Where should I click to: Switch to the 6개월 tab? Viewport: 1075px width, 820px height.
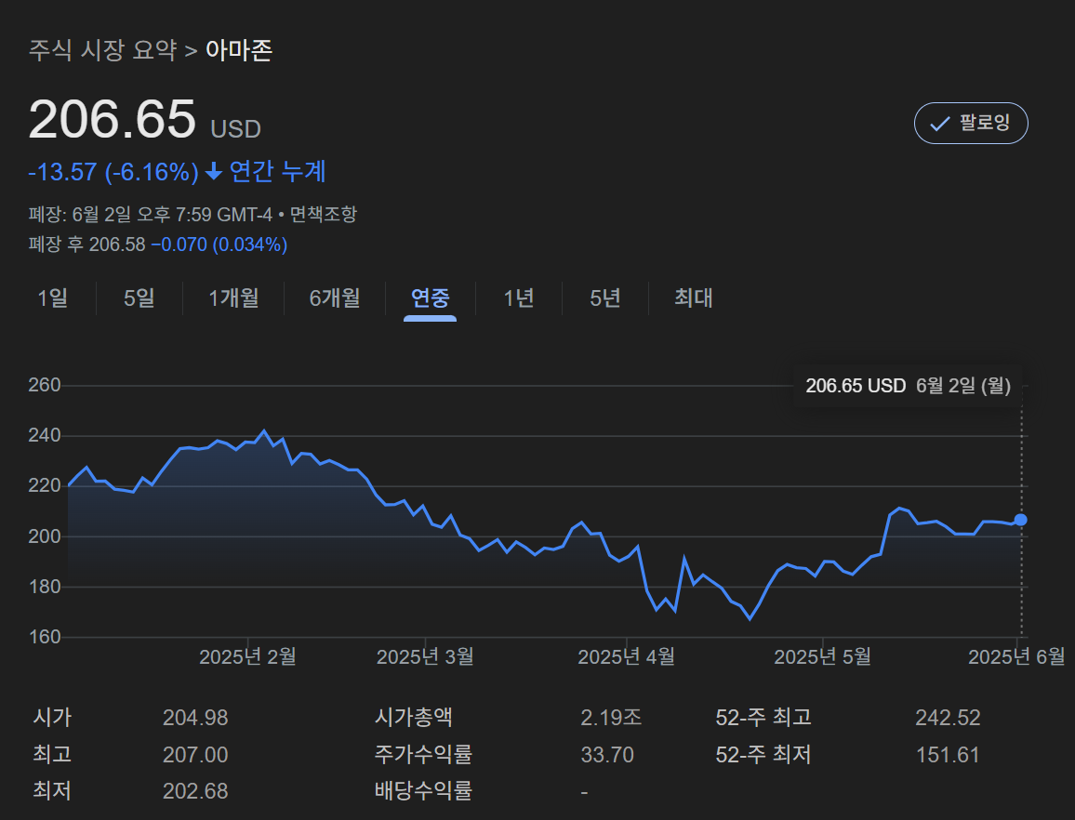(335, 298)
